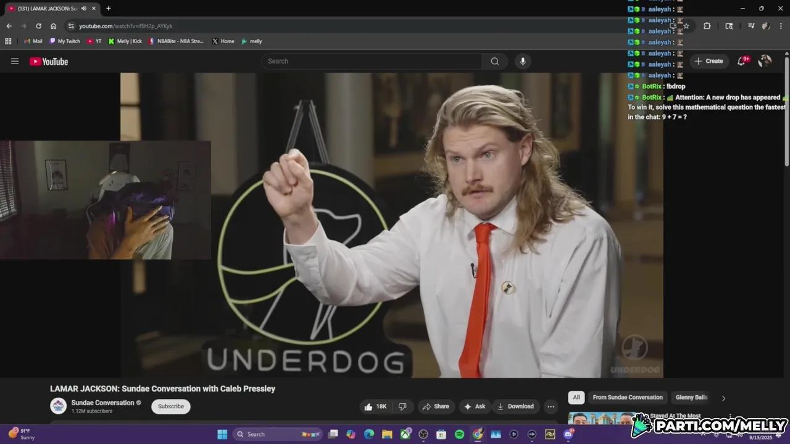The image size is (790, 444).
Task: Select the Glenny Balls chip
Action: click(x=691, y=398)
